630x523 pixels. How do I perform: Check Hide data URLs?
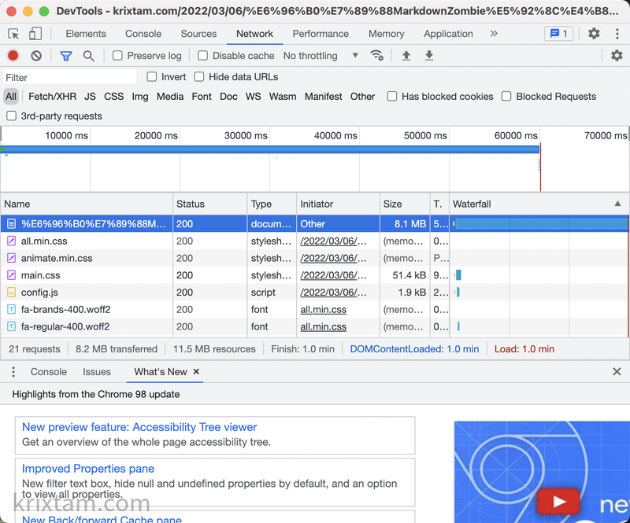tap(199, 76)
